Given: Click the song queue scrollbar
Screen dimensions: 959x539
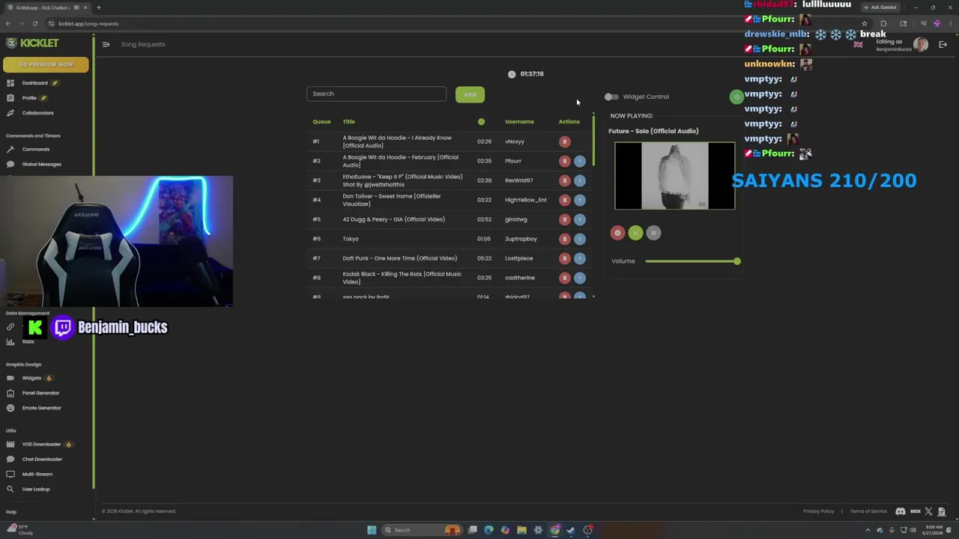Looking at the screenshot, I should (593, 141).
